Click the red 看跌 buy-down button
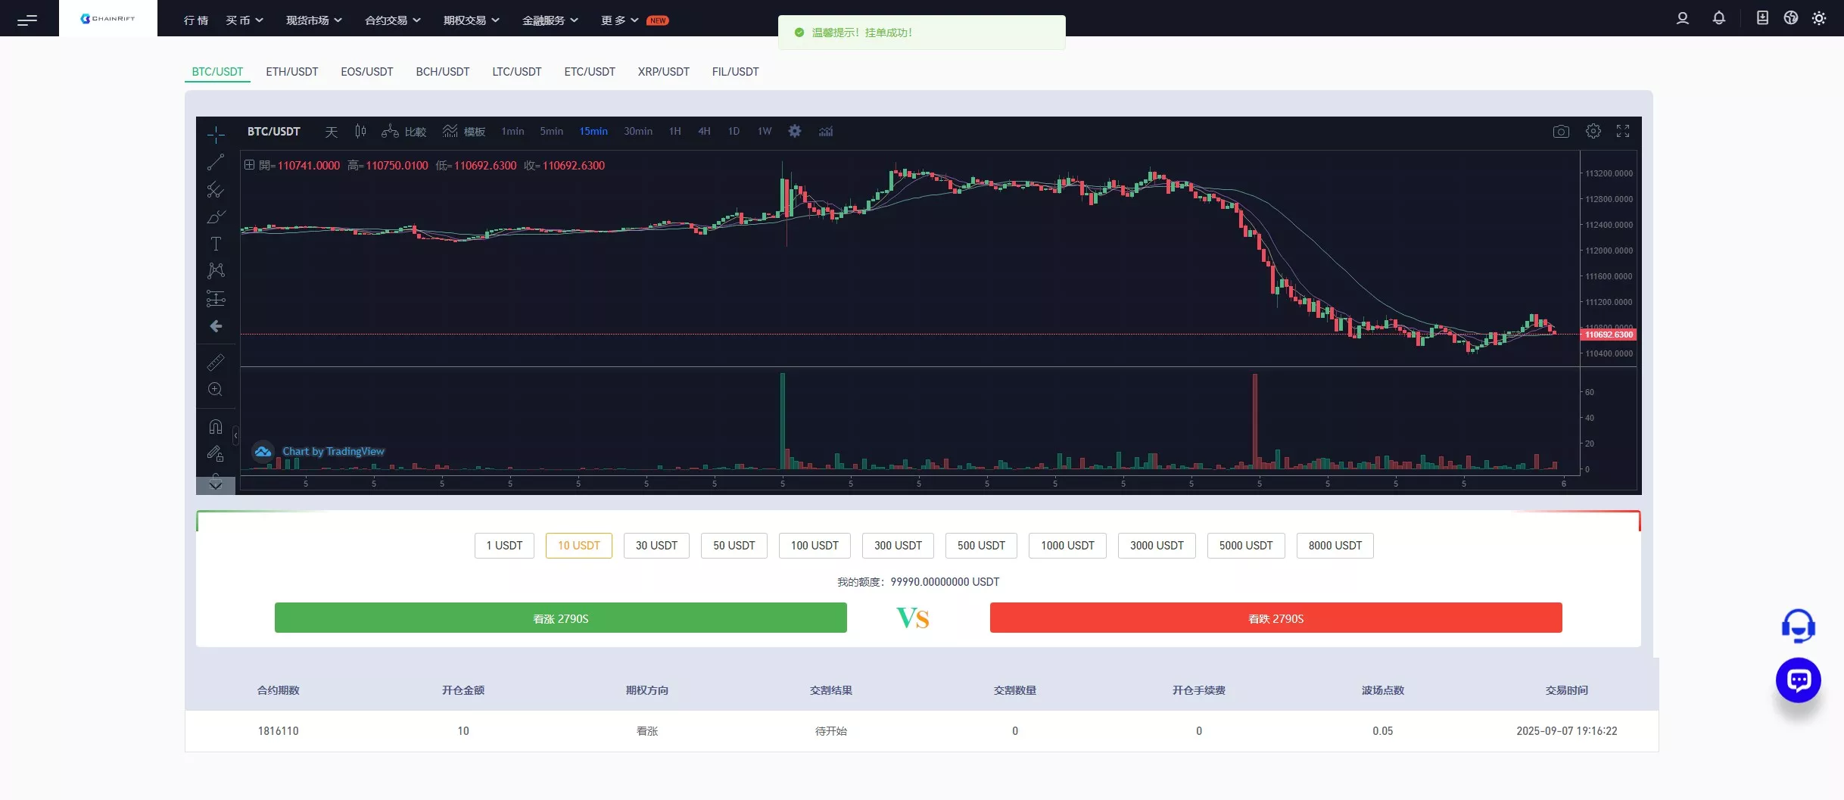Viewport: 1844px width, 800px height. coord(1276,618)
